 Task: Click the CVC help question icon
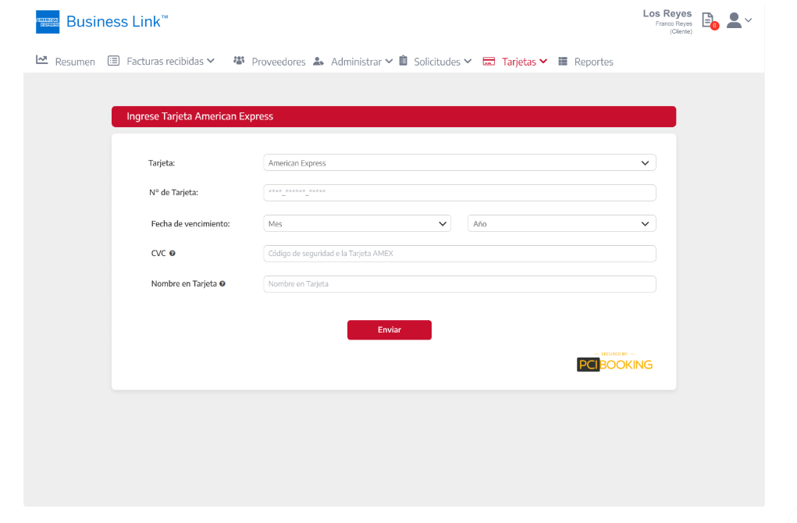172,254
